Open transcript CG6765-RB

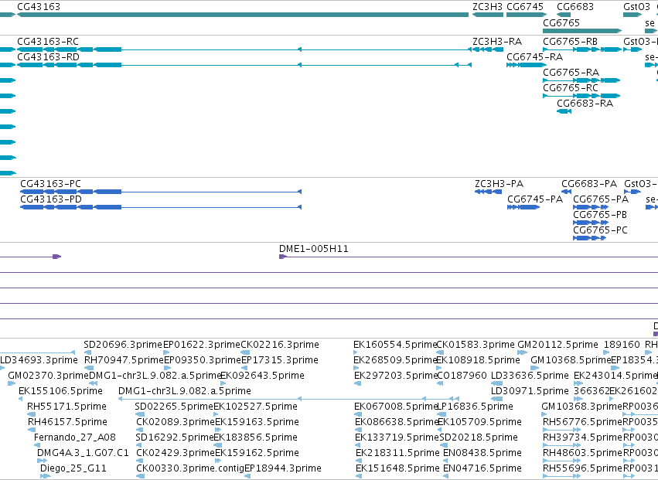point(571,42)
